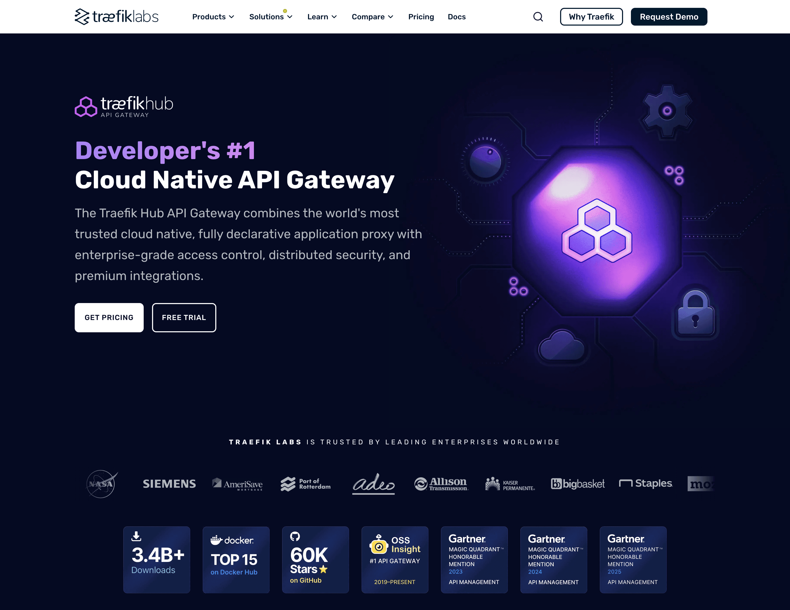Click the Gartner 2024 Honorable Mention badge
Image resolution: width=790 pixels, height=610 pixels.
(x=553, y=560)
